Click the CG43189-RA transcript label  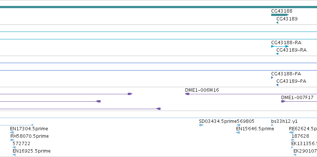292,50
